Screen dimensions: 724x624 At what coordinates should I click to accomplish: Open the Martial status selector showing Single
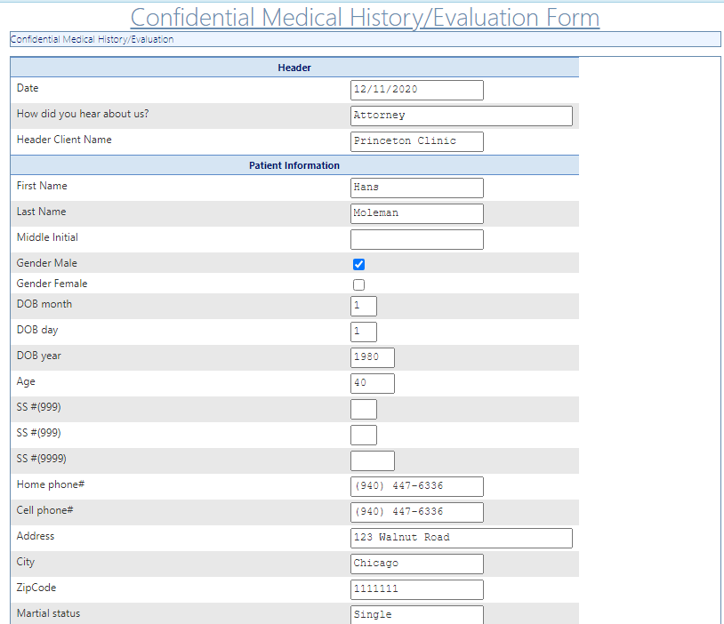pos(416,613)
